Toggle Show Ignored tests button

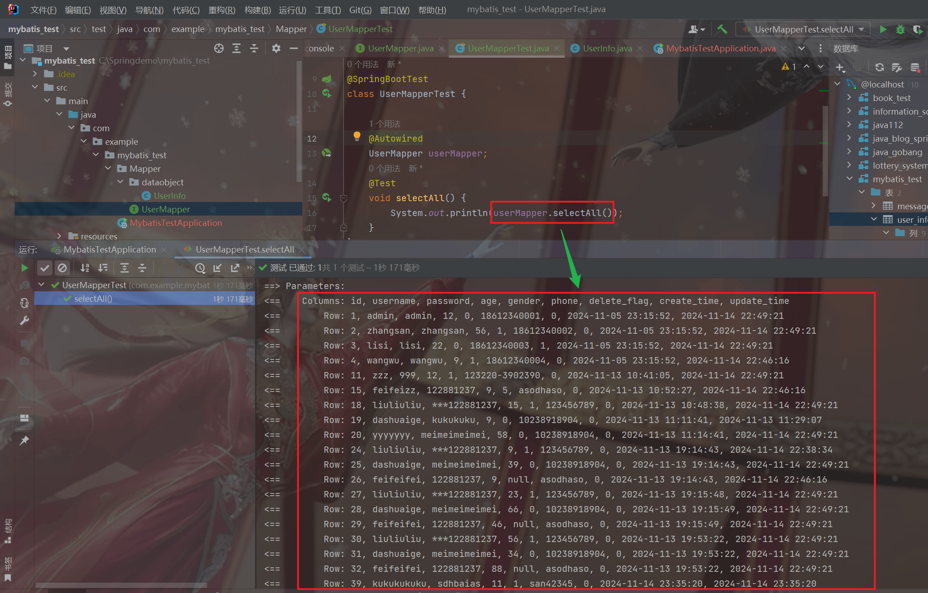(62, 268)
